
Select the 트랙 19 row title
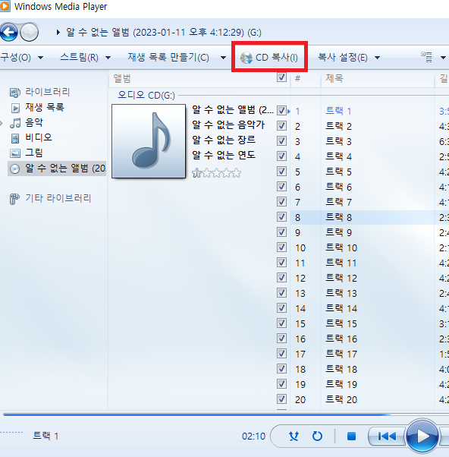click(341, 384)
